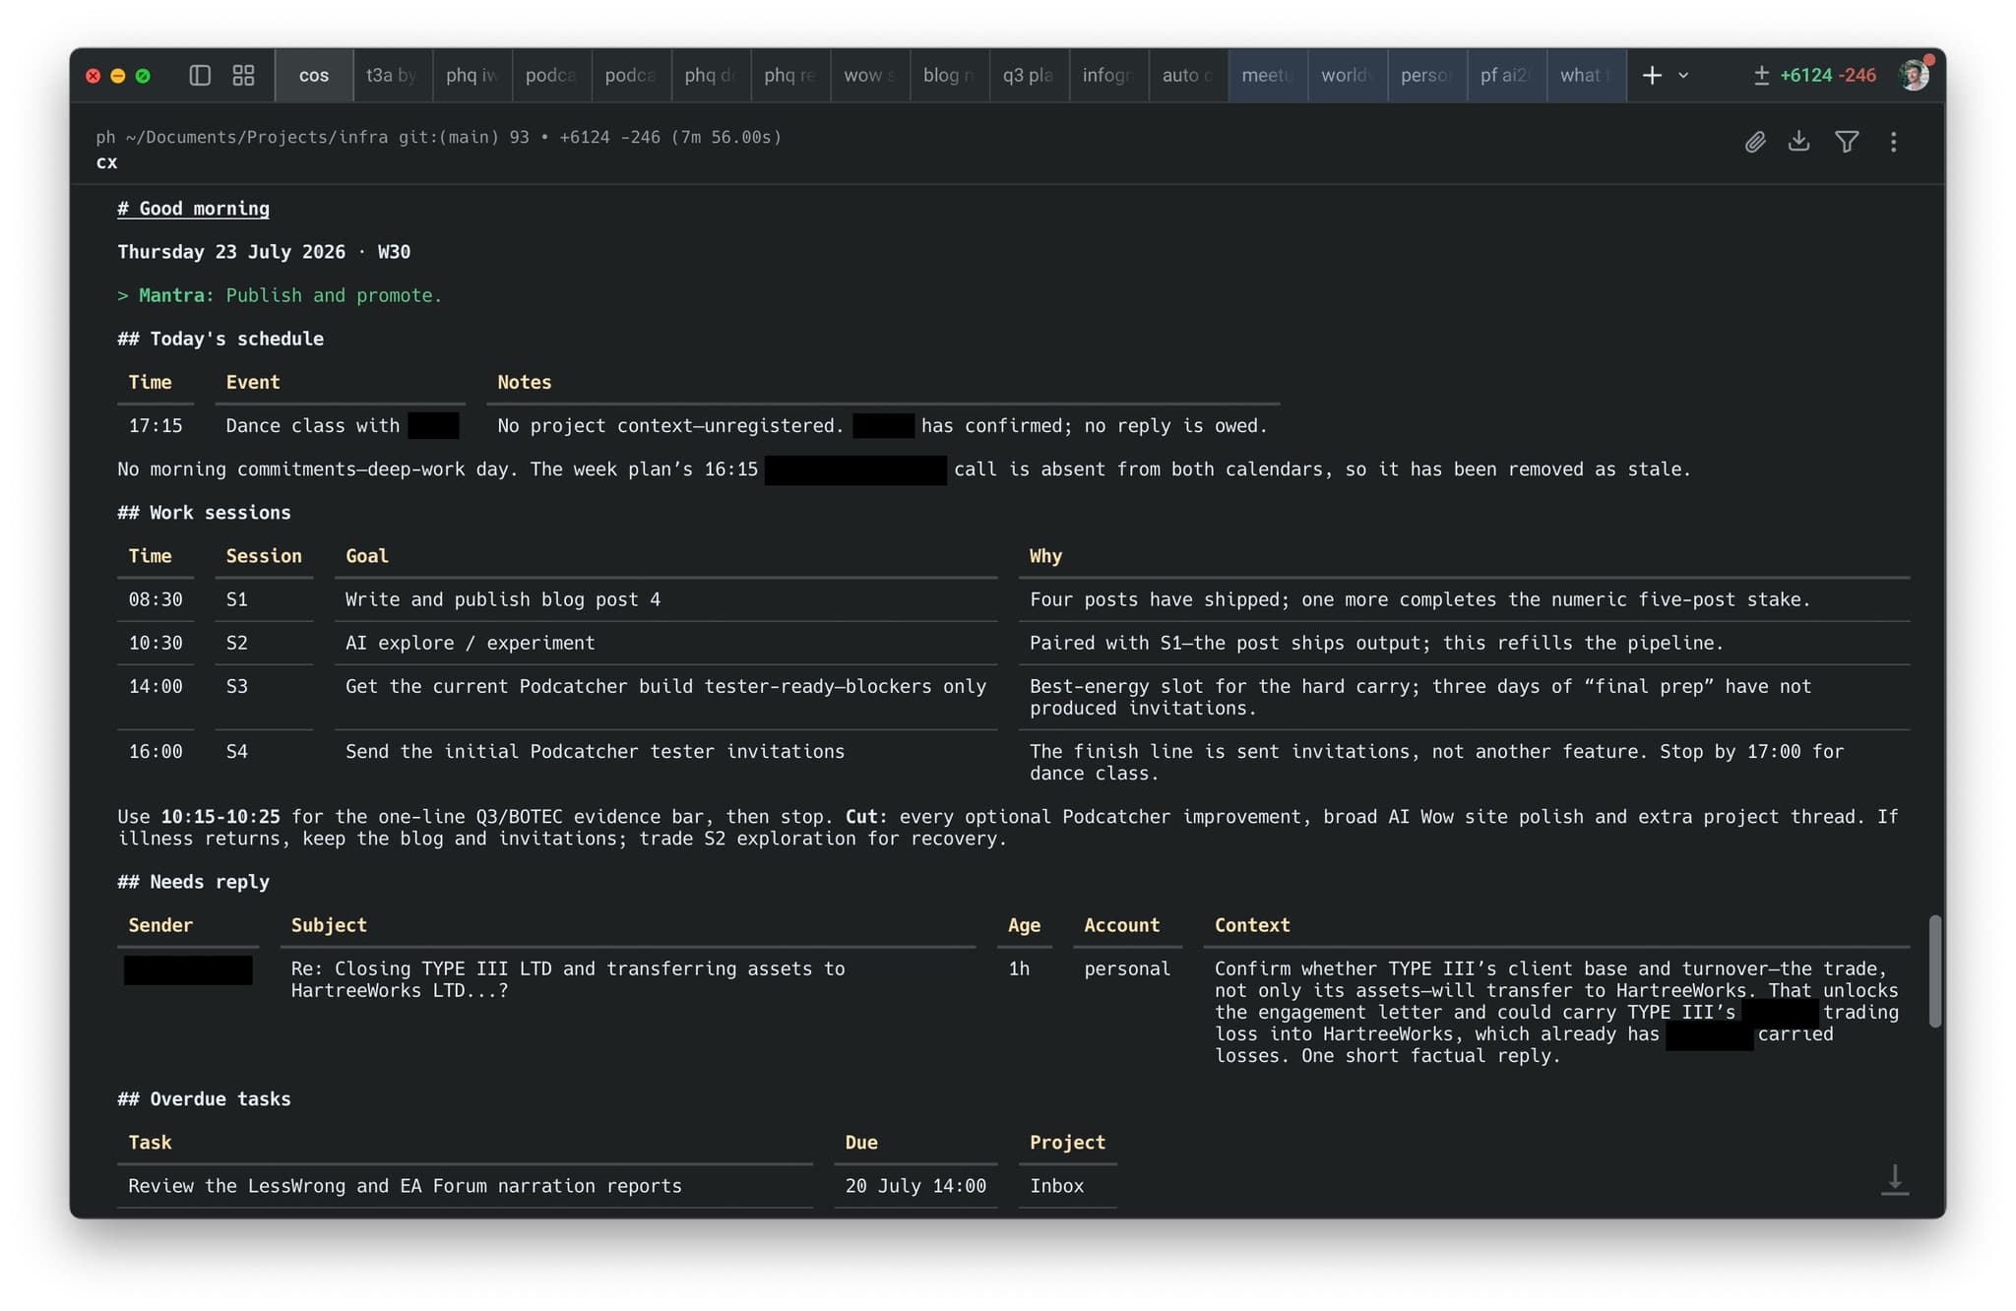
Task: Click the 16:00 session time cell
Action: [x=156, y=751]
